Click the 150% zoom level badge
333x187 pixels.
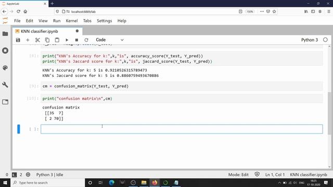250,11
